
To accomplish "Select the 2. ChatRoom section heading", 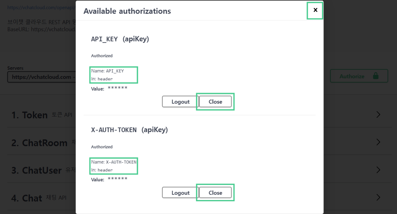I will pos(39,143).
